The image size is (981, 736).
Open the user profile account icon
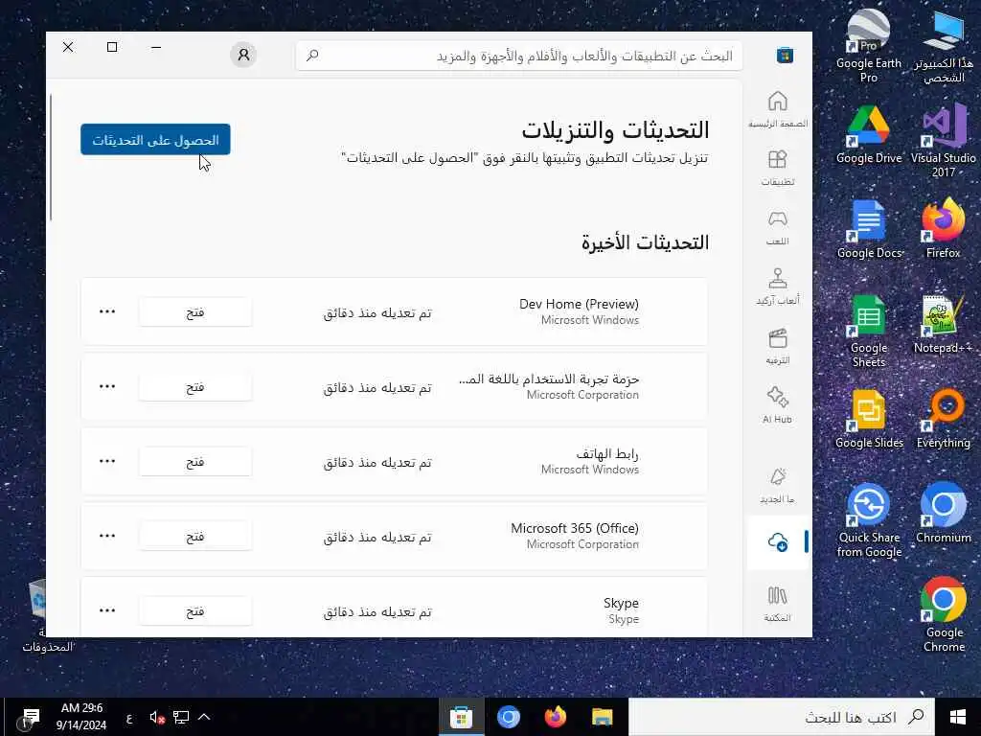point(243,55)
